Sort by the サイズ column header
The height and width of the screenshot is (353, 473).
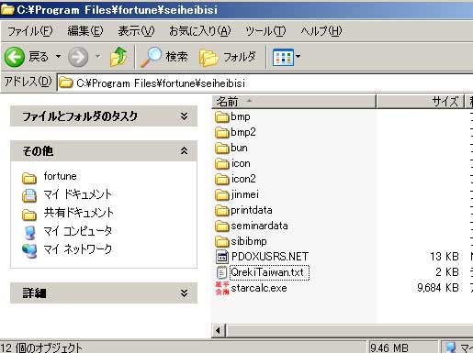point(420,102)
